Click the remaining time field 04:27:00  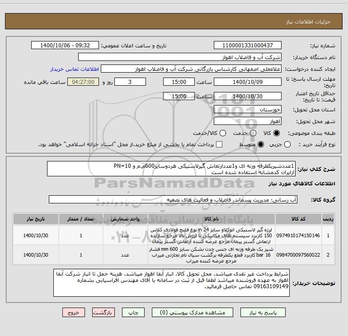tap(83, 82)
